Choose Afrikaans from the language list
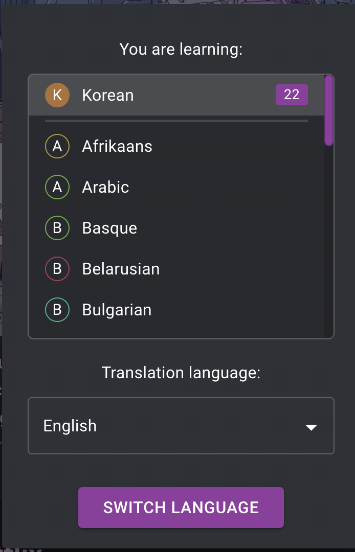Viewport: 355px width, 552px height. tap(176, 146)
